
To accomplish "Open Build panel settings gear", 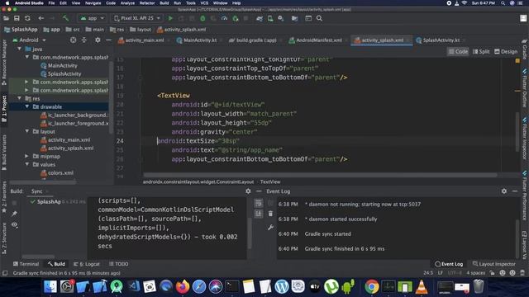I will (x=248, y=191).
